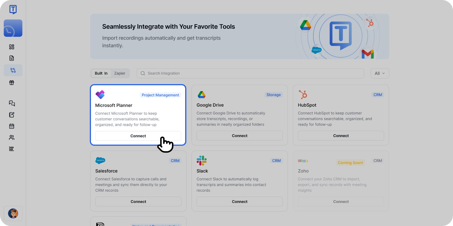Screen dimensions: 453x226
Task: Switch to the Zapier tab
Action: (x=120, y=73)
